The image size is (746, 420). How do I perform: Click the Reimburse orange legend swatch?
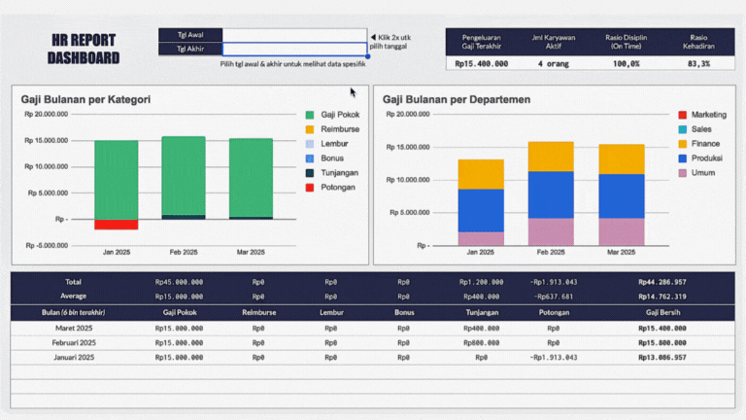point(311,129)
